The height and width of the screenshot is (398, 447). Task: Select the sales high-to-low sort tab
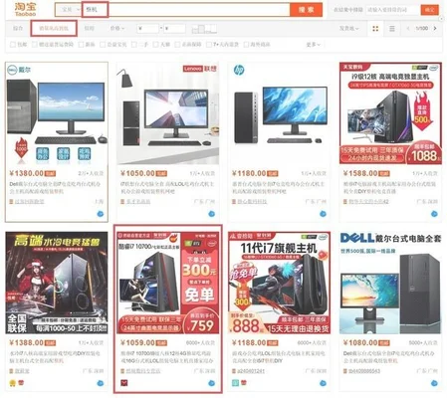(x=54, y=29)
